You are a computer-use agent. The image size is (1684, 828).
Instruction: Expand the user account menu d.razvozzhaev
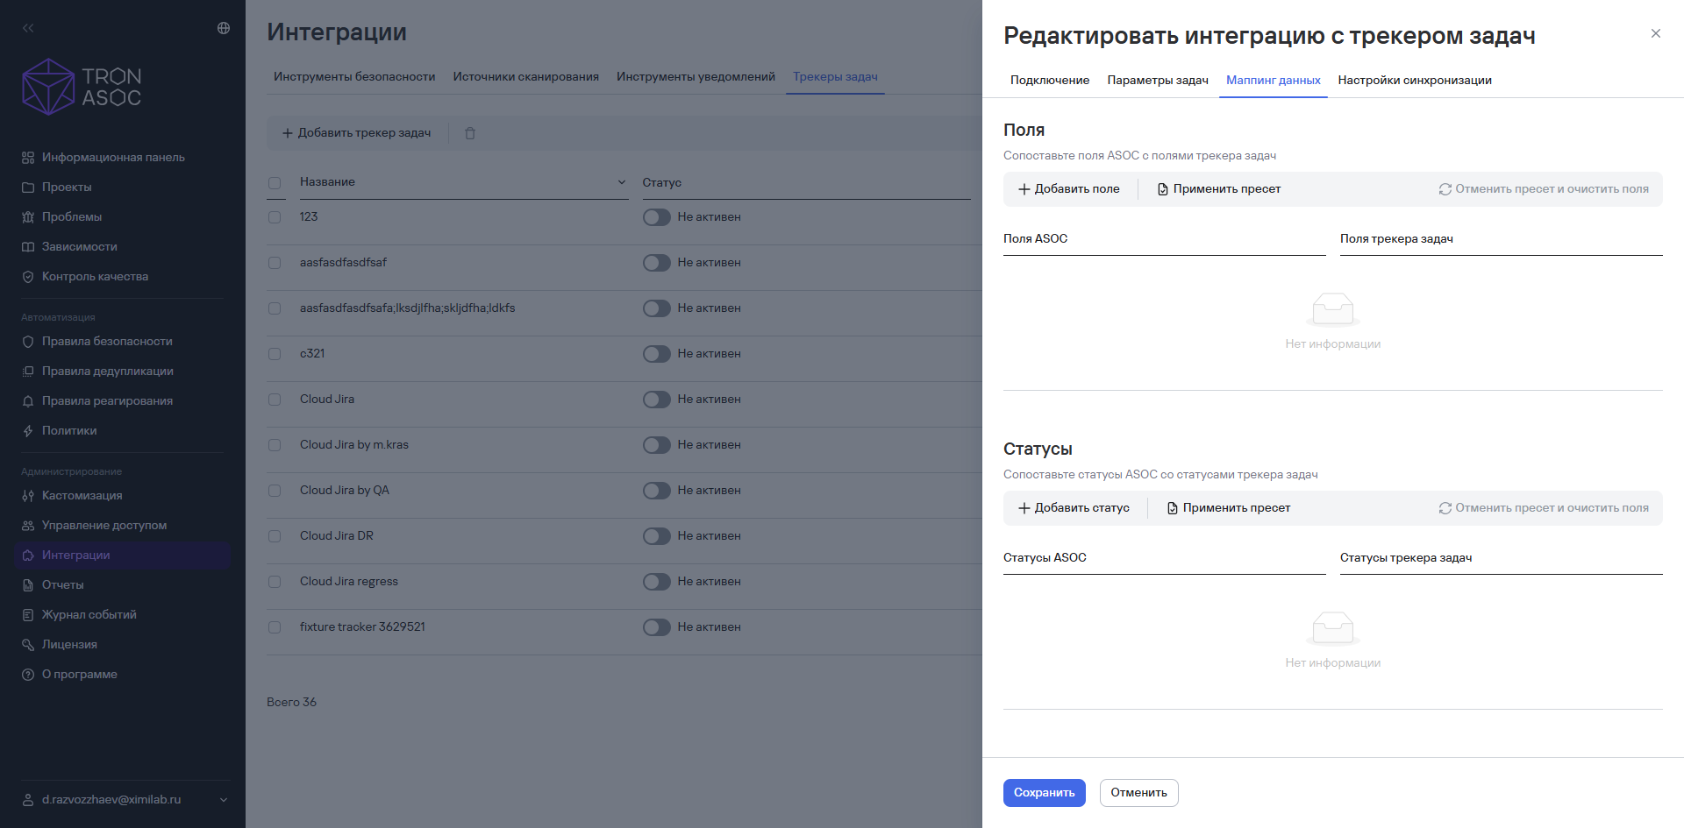(125, 800)
